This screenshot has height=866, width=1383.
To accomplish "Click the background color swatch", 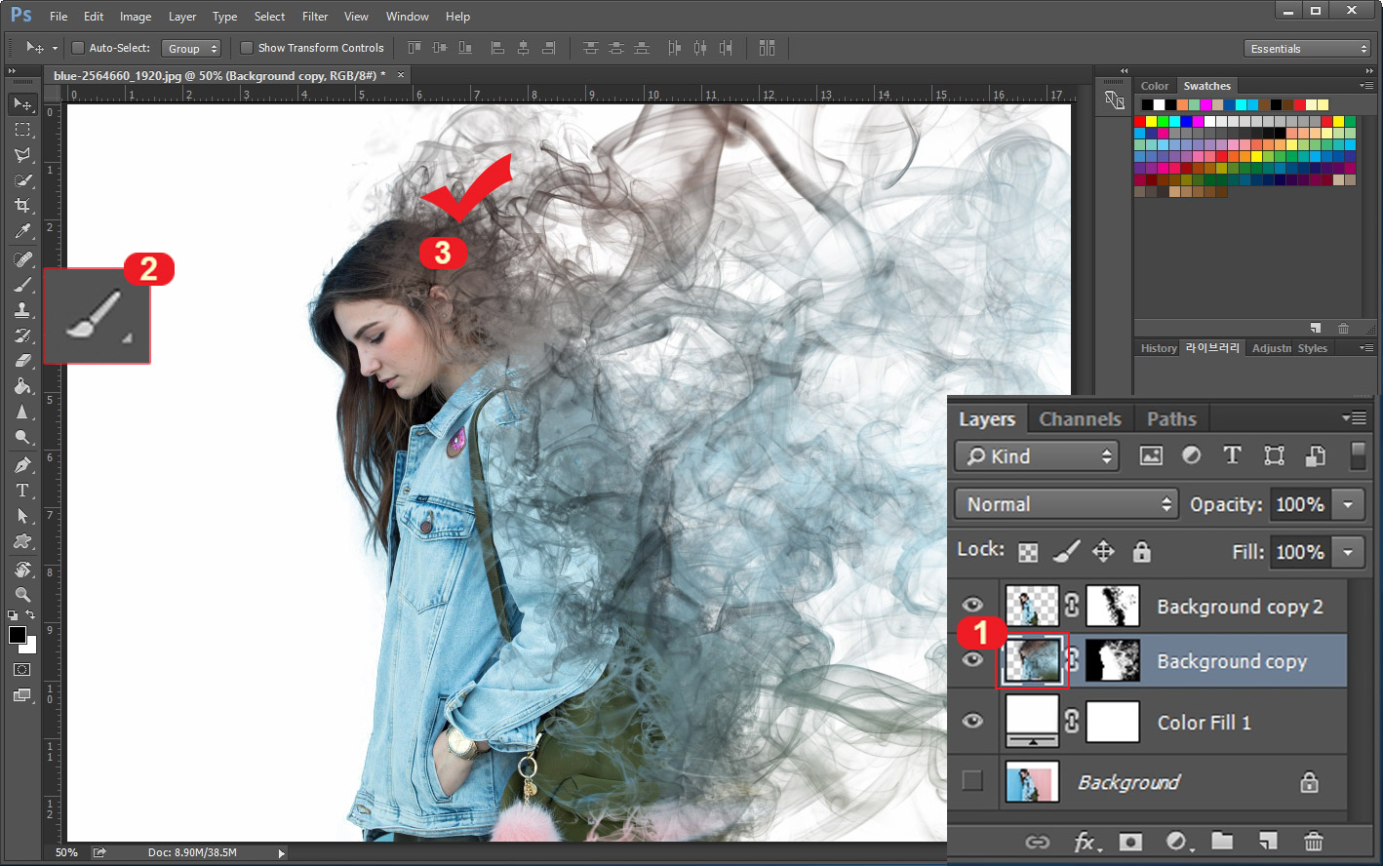I will tap(31, 647).
